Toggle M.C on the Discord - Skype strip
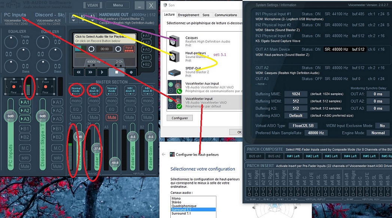The image size is (392, 218). 57,148
